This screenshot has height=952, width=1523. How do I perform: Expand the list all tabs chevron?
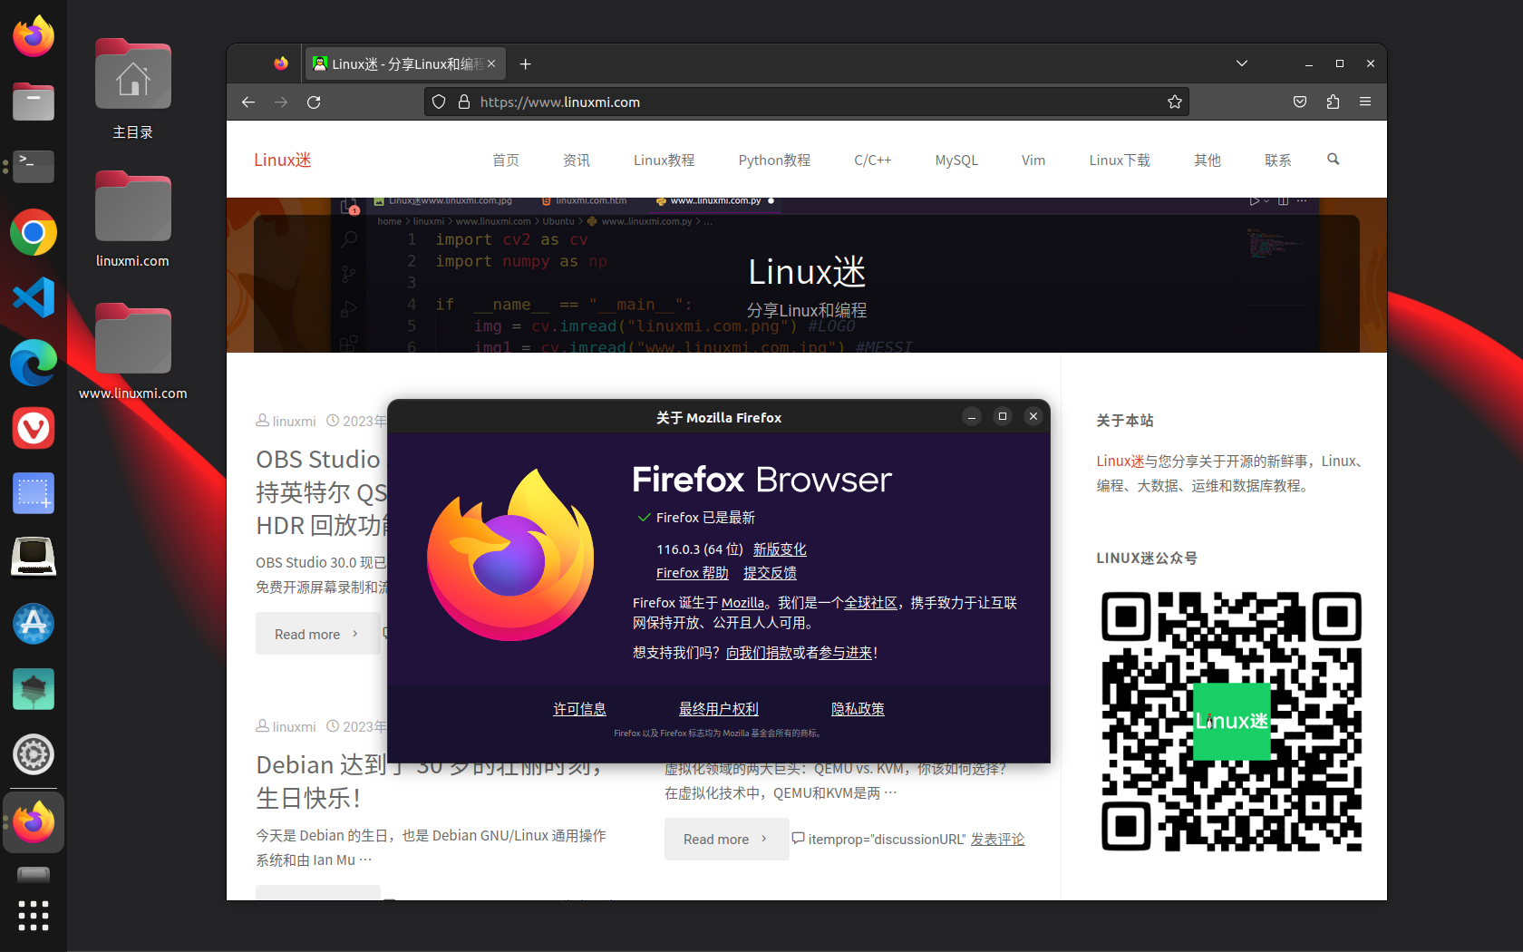tap(1242, 63)
